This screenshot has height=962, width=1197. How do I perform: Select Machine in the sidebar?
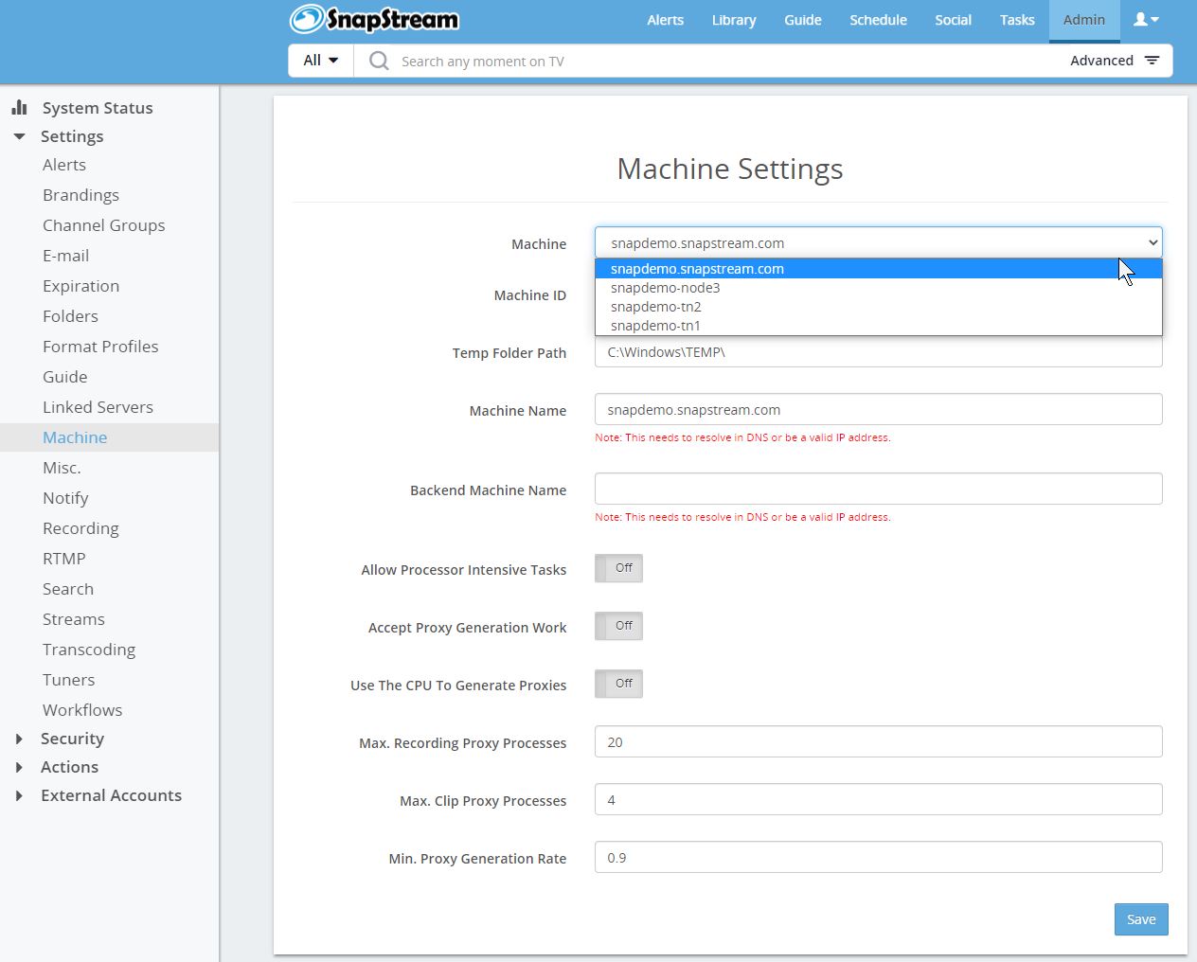click(x=75, y=437)
